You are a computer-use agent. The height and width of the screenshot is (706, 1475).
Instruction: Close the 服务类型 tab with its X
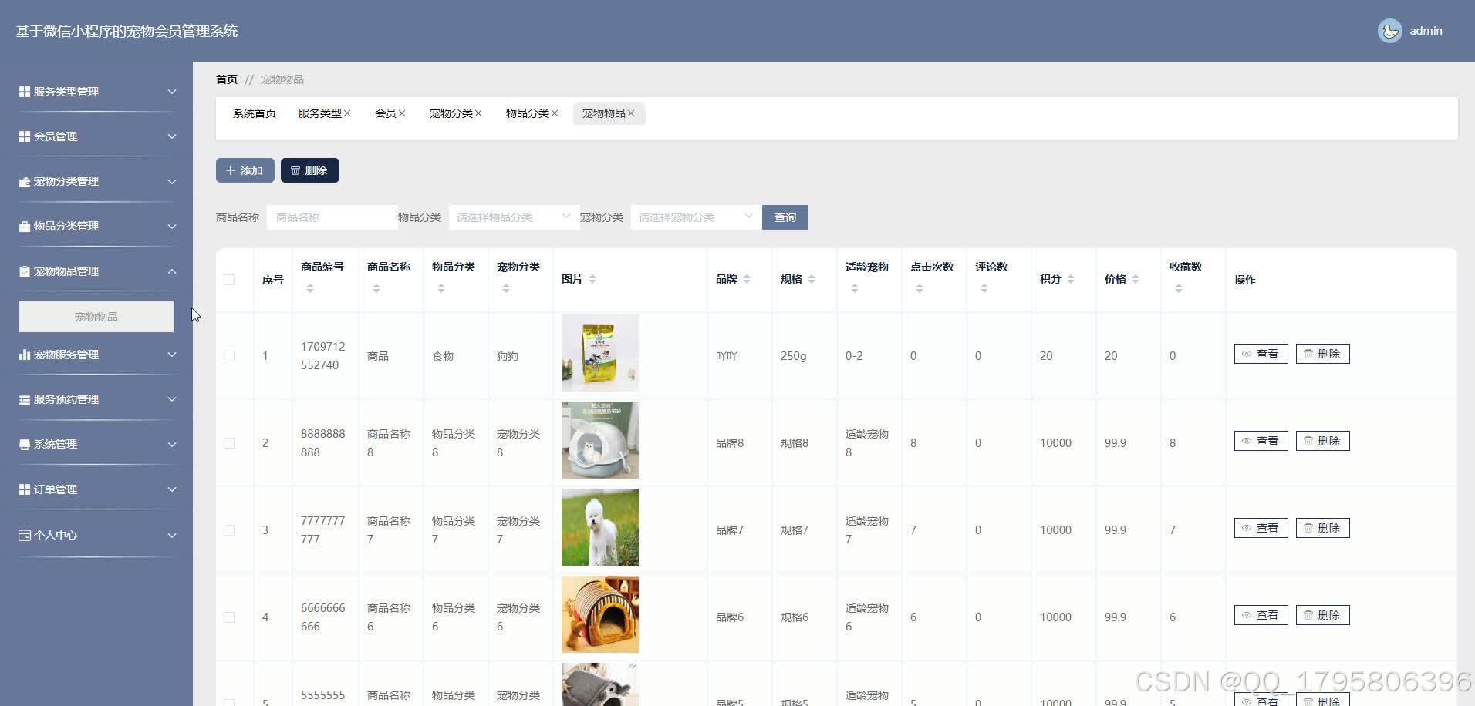pyautogui.click(x=347, y=113)
